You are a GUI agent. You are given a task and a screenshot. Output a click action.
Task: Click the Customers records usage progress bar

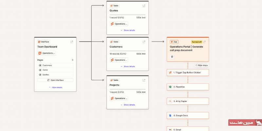[127, 51]
